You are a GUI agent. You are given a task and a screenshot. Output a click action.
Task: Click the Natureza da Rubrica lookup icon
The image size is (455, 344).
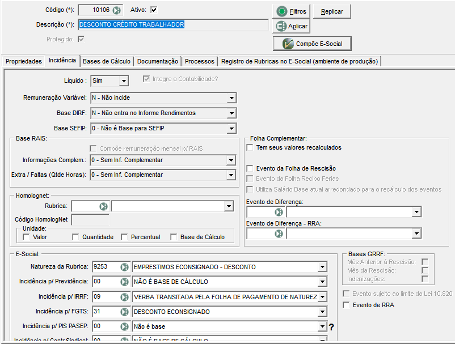124,267
